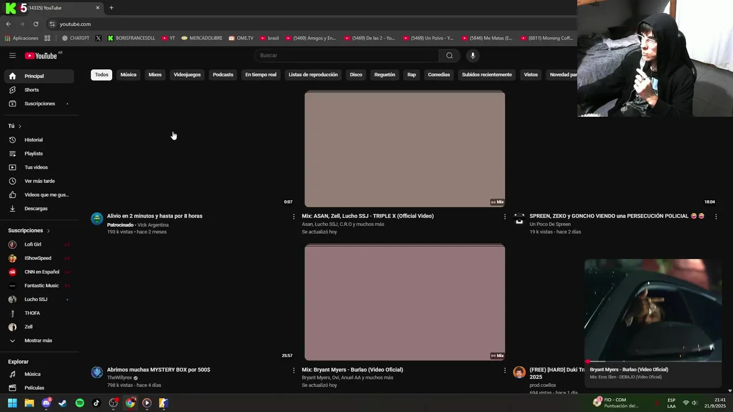Open the YouTube hamburger guide menu
Viewport: 733px width, 412px height.
tap(12, 56)
